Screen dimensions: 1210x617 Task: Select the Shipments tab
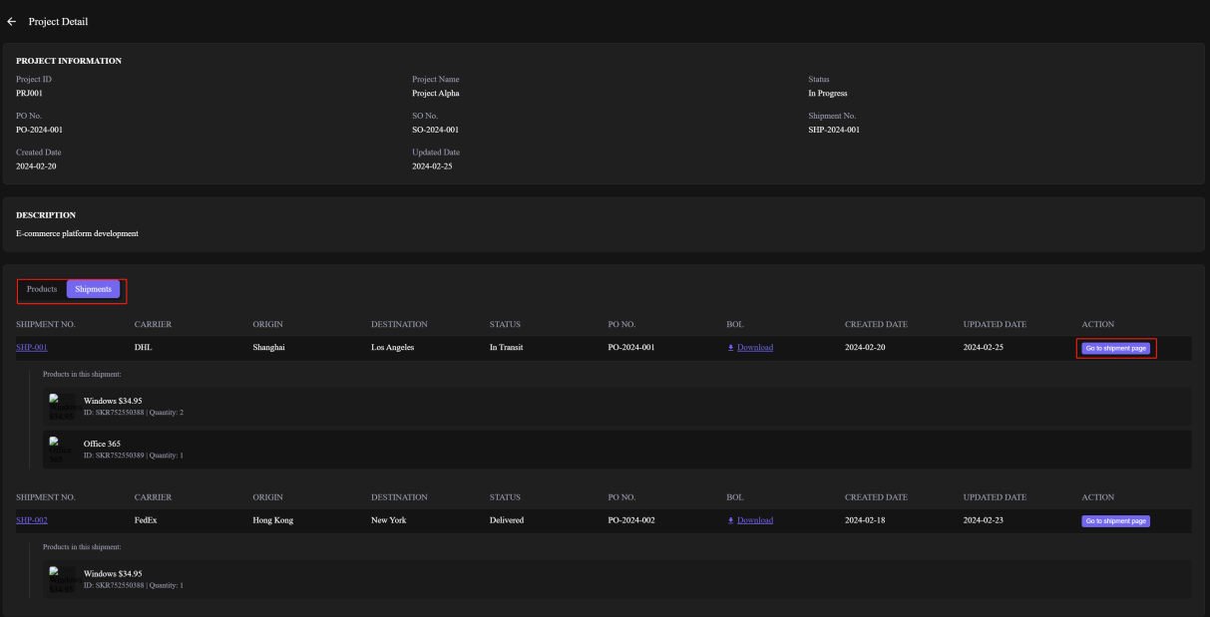point(94,289)
